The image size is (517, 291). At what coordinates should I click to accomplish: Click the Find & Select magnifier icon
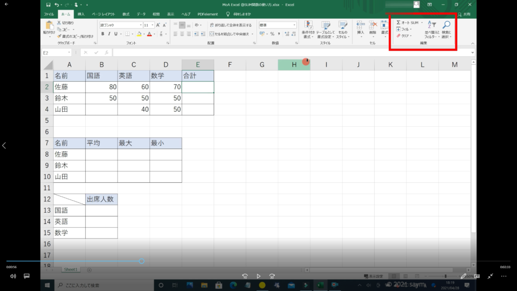point(446,25)
